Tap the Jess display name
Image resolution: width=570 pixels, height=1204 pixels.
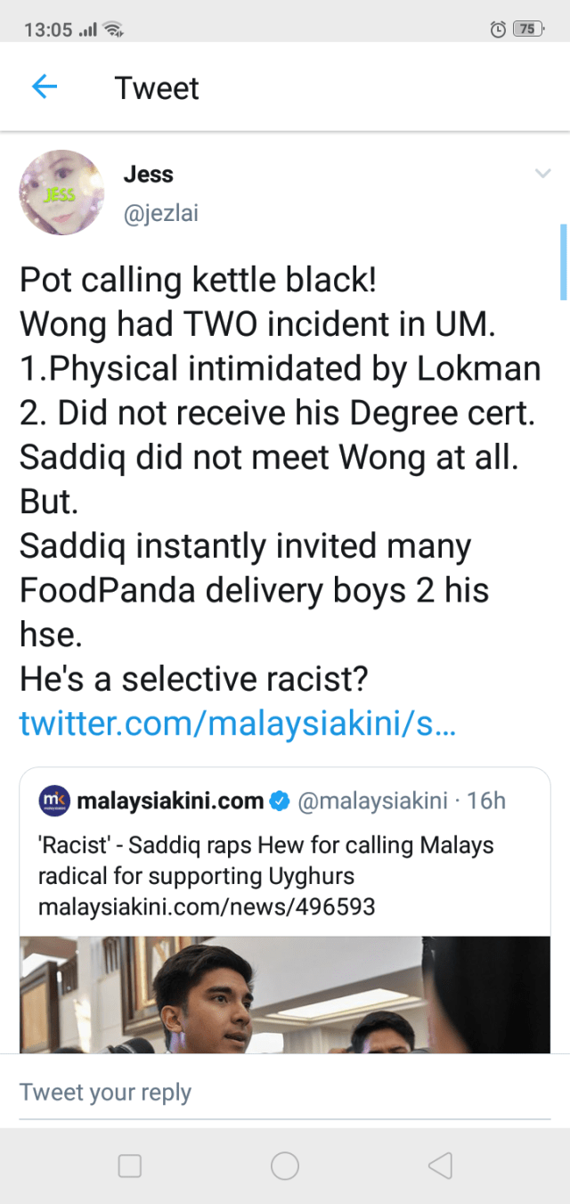(148, 175)
